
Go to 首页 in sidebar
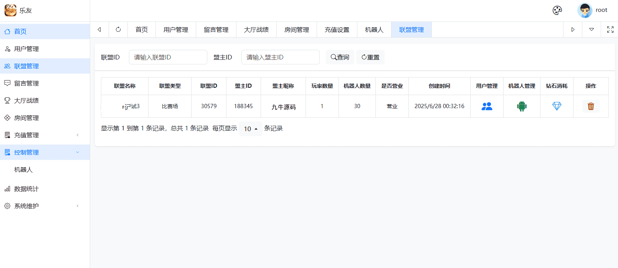coord(45,31)
